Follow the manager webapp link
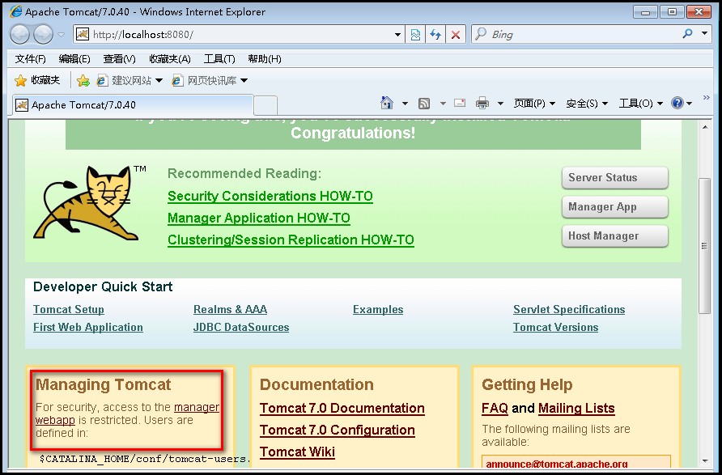The image size is (722, 475). point(197,407)
